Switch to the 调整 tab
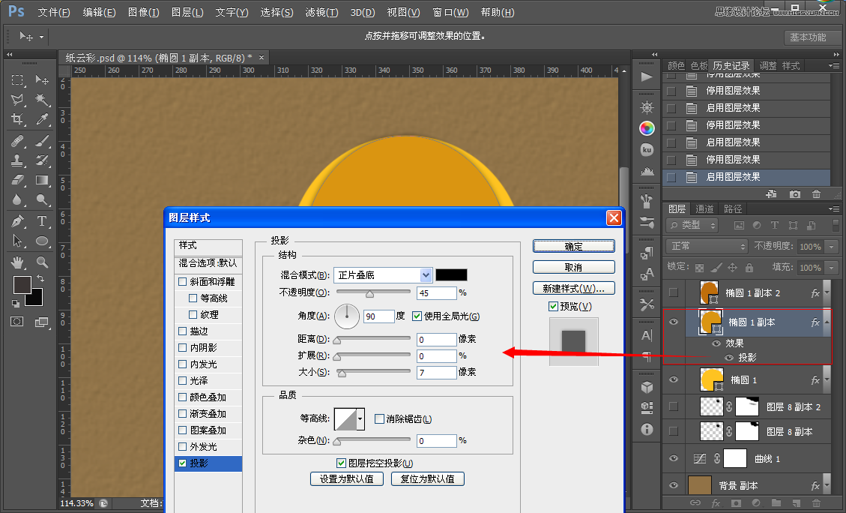This screenshot has width=846, height=513. pos(768,65)
